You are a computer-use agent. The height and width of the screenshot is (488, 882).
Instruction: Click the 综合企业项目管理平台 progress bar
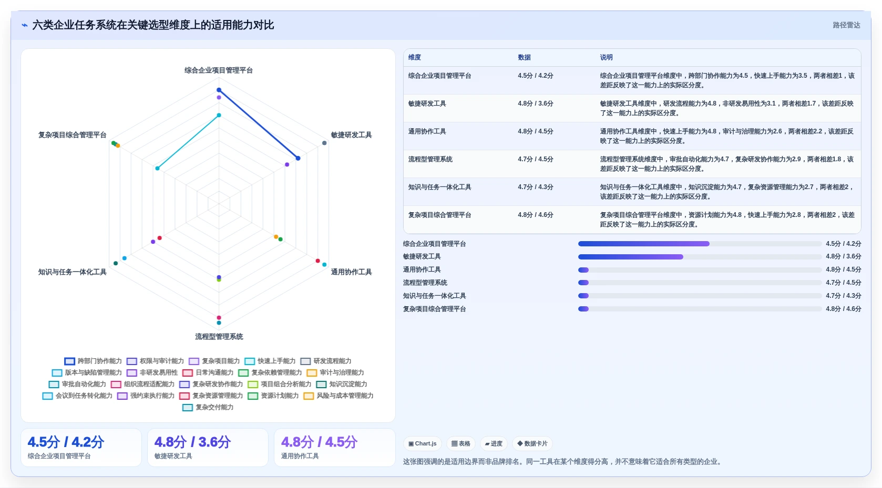pos(700,244)
